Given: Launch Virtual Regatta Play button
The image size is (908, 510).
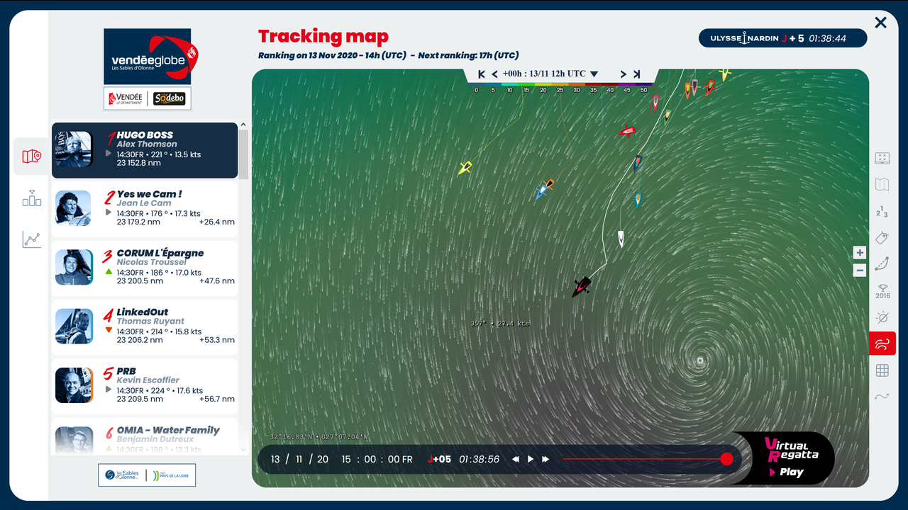Looking at the screenshot, I should click(x=787, y=472).
